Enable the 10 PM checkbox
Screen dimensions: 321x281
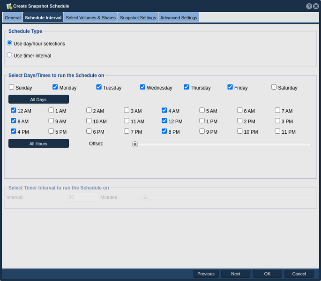click(240, 131)
